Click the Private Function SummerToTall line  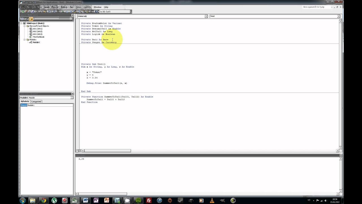[117, 97]
